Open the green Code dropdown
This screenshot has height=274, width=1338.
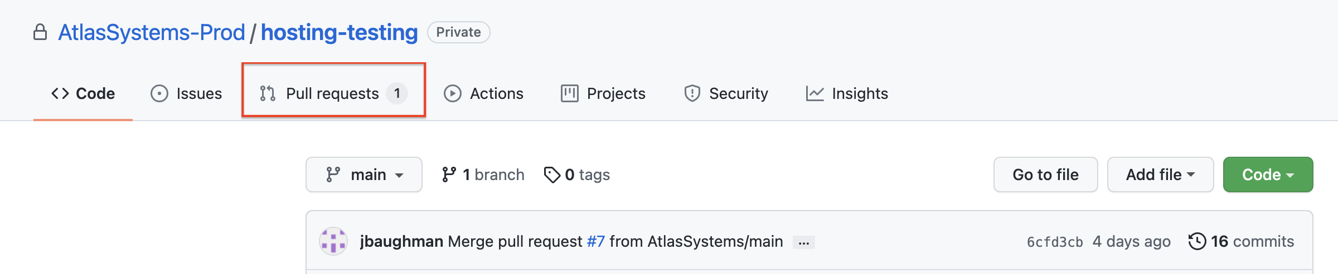point(1268,175)
